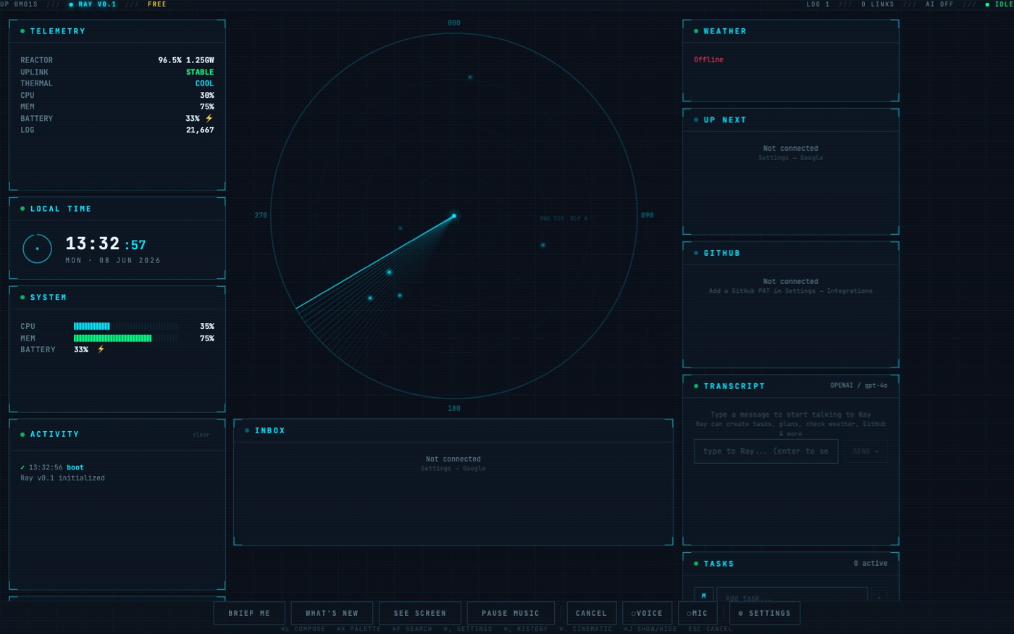Click the INBOX panel header
Viewport: 1014px width, 634px height.
[x=453, y=431]
